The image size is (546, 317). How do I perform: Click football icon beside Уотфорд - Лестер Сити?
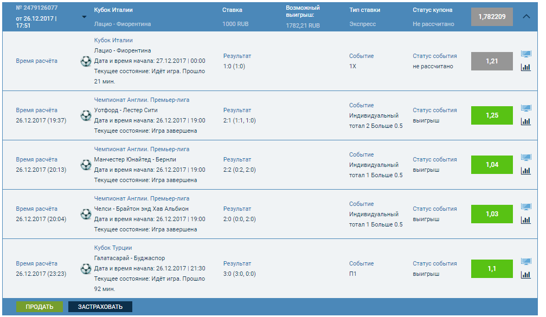click(x=86, y=115)
